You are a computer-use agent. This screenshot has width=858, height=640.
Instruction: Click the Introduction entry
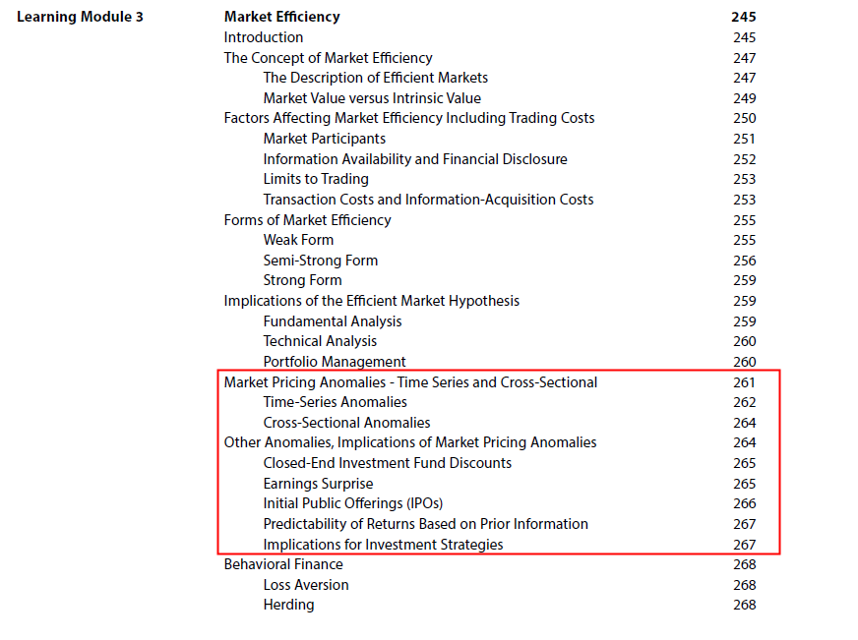click(263, 37)
